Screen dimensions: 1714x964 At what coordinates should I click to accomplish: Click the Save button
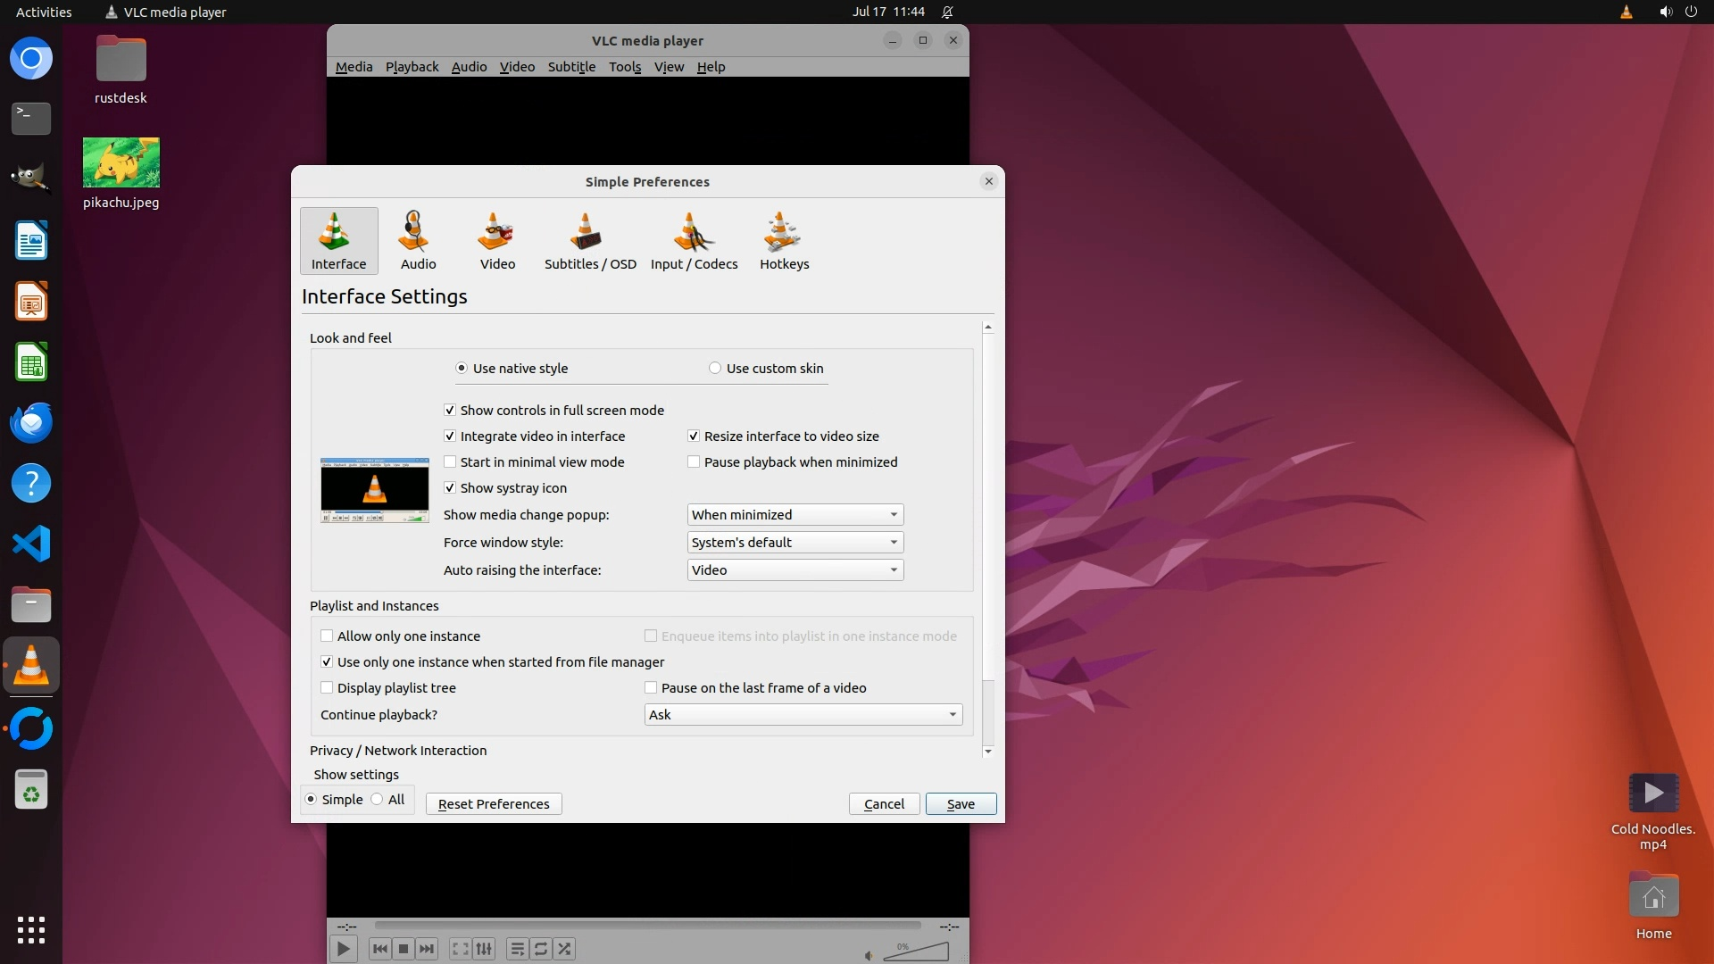(x=961, y=804)
